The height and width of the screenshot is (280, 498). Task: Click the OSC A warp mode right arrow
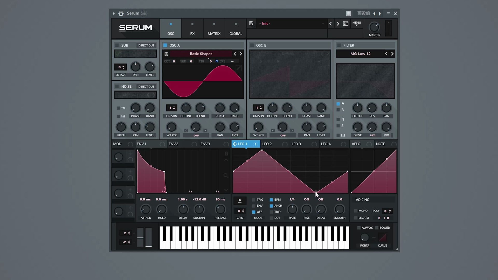(x=205, y=130)
